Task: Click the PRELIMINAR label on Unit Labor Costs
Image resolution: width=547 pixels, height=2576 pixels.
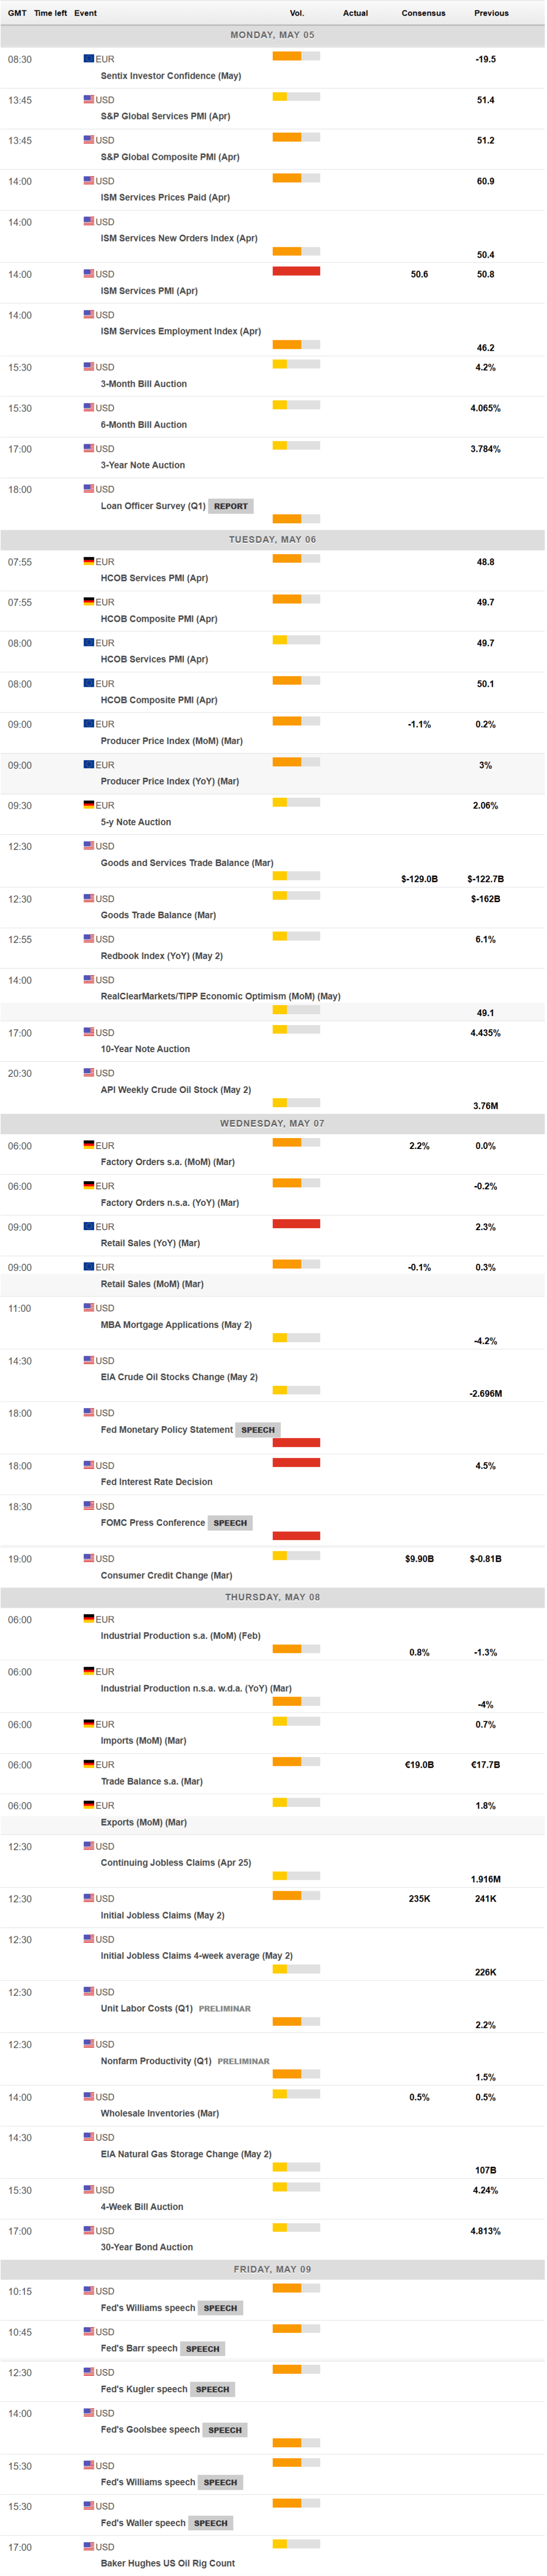Action: (224, 2008)
